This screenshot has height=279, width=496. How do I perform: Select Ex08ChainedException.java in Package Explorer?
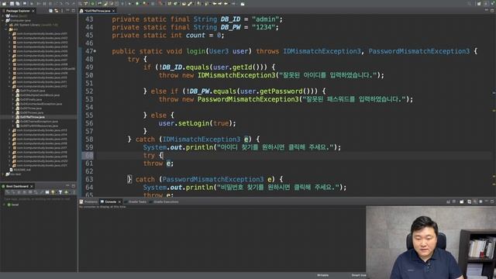click(40, 122)
